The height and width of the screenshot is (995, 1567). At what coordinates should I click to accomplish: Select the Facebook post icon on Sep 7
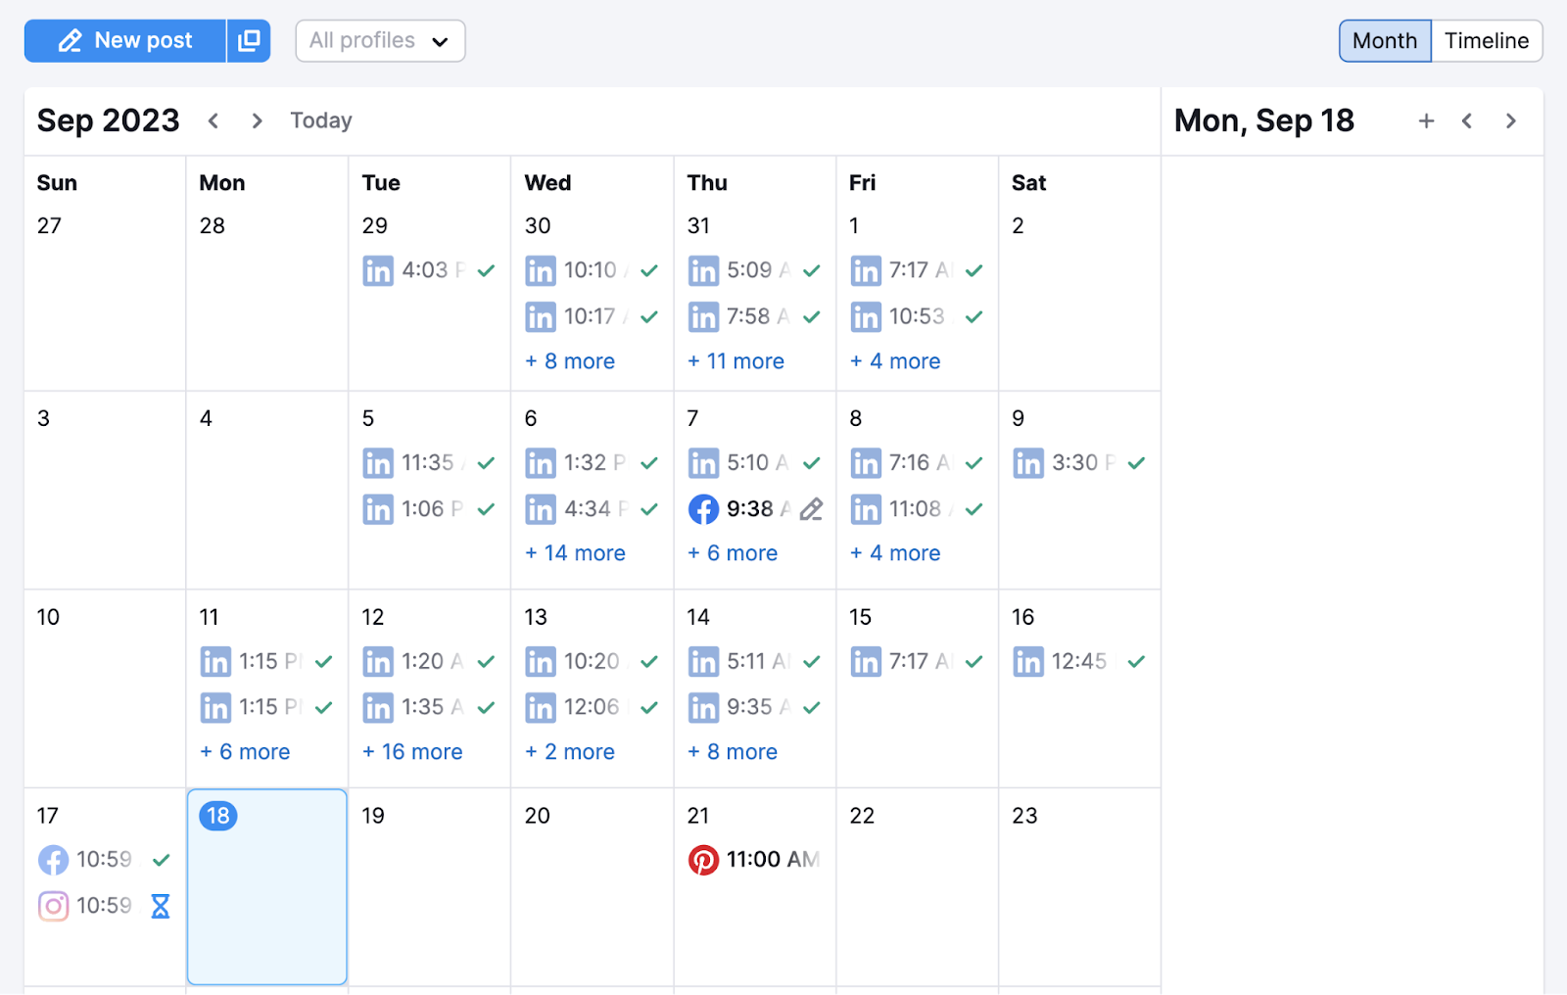point(703,509)
